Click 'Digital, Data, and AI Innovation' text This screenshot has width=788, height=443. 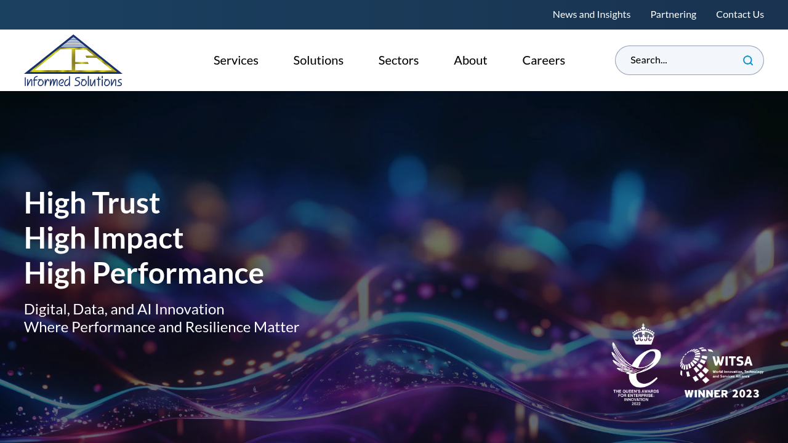(124, 309)
